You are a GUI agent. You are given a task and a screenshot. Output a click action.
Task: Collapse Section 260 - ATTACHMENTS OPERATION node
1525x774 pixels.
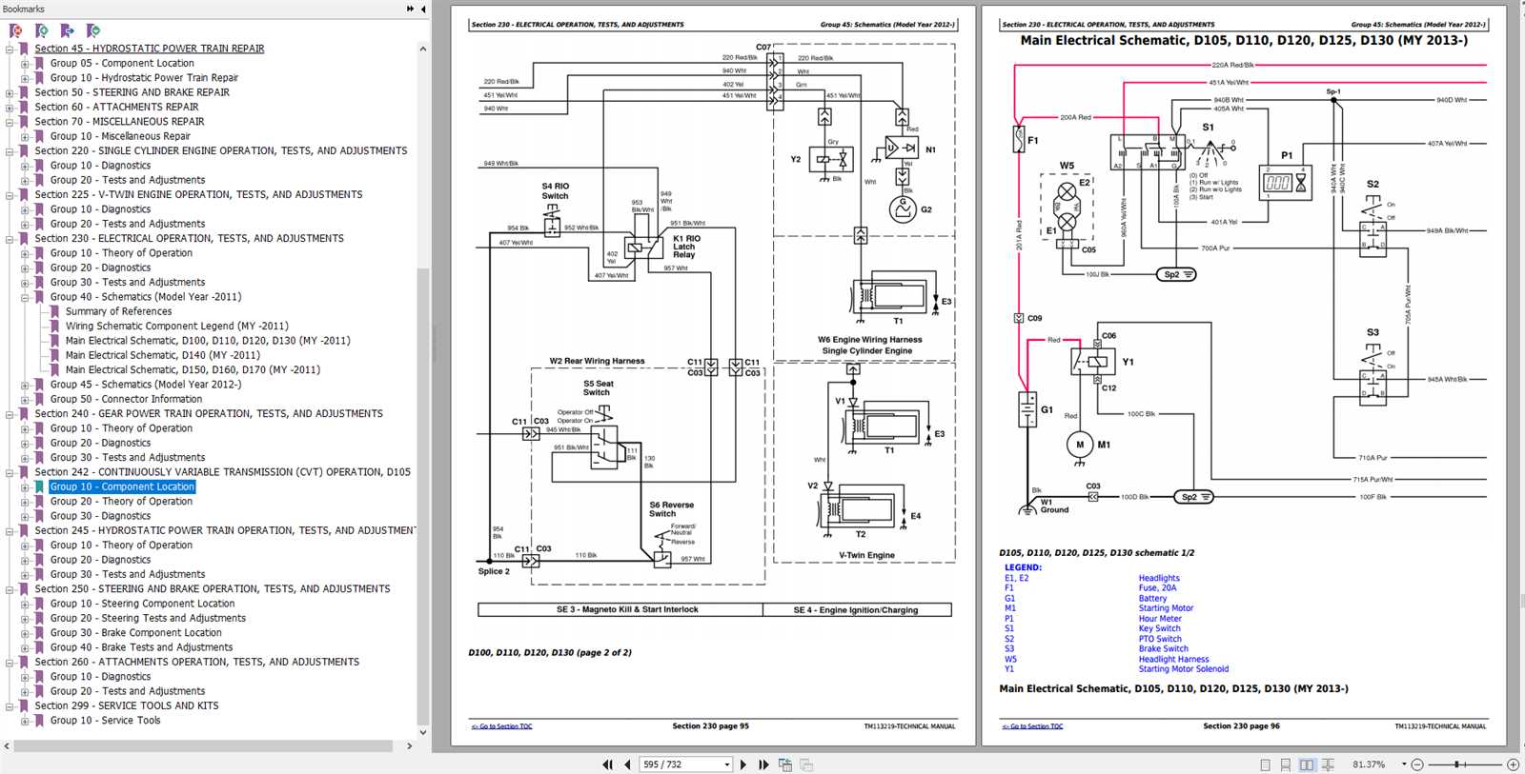point(10,662)
